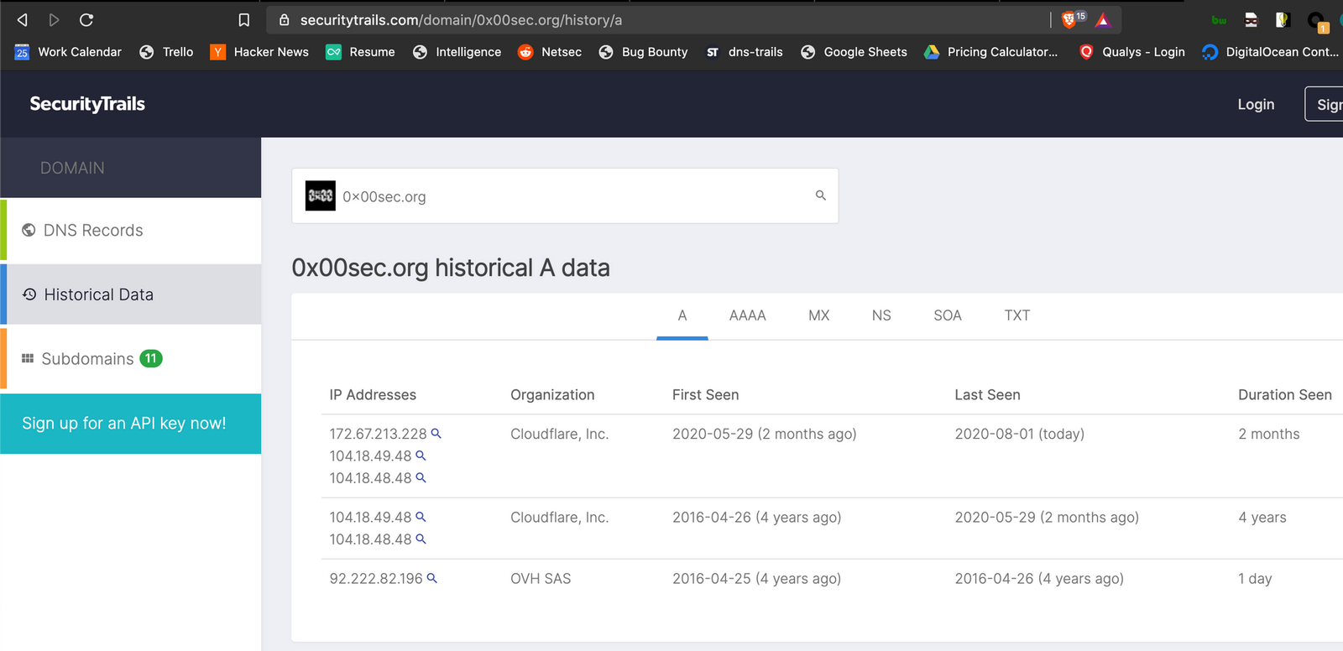
Task: Click Last Seen column header
Action: click(x=988, y=394)
